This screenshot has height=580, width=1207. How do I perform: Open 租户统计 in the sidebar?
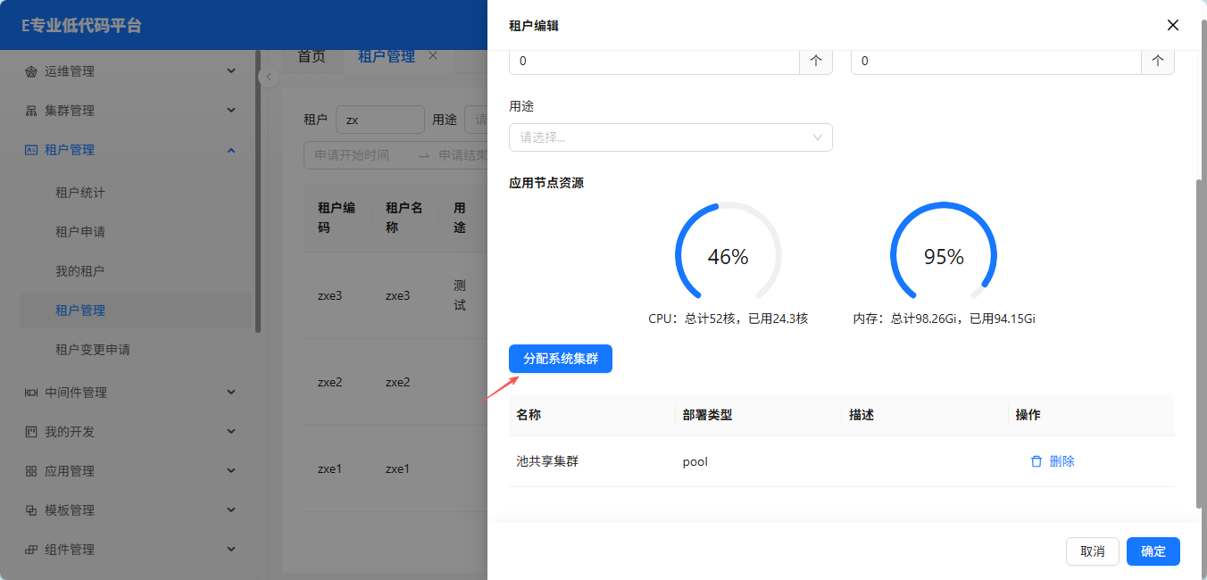80,193
